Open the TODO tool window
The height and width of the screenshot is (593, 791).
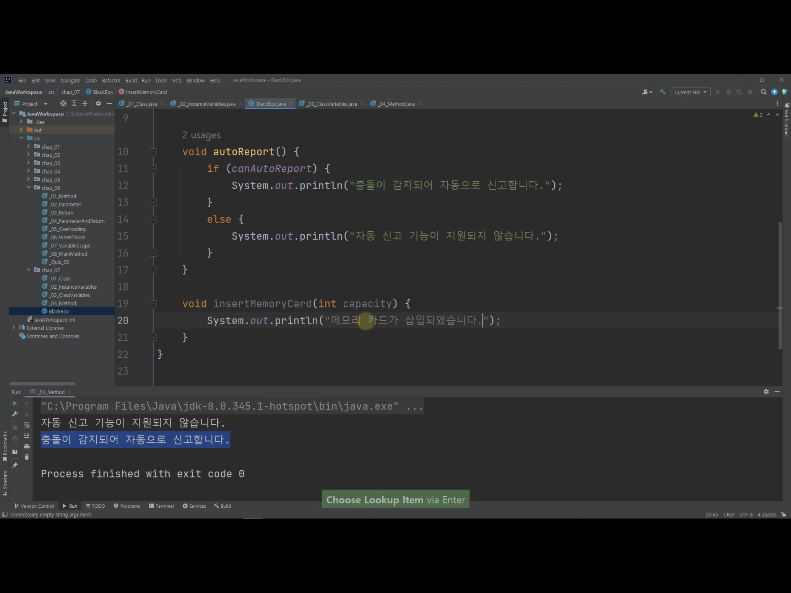click(x=95, y=506)
